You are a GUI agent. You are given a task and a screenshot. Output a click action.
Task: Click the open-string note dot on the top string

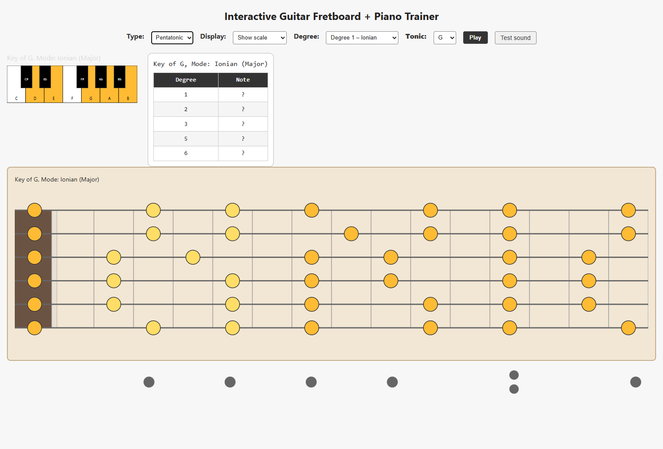(35, 210)
